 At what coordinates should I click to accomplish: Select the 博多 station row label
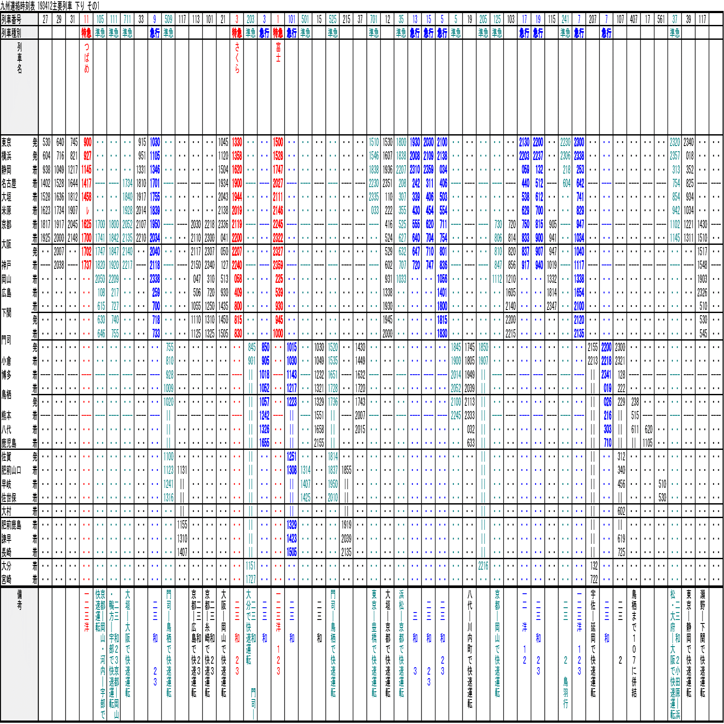pos(7,375)
